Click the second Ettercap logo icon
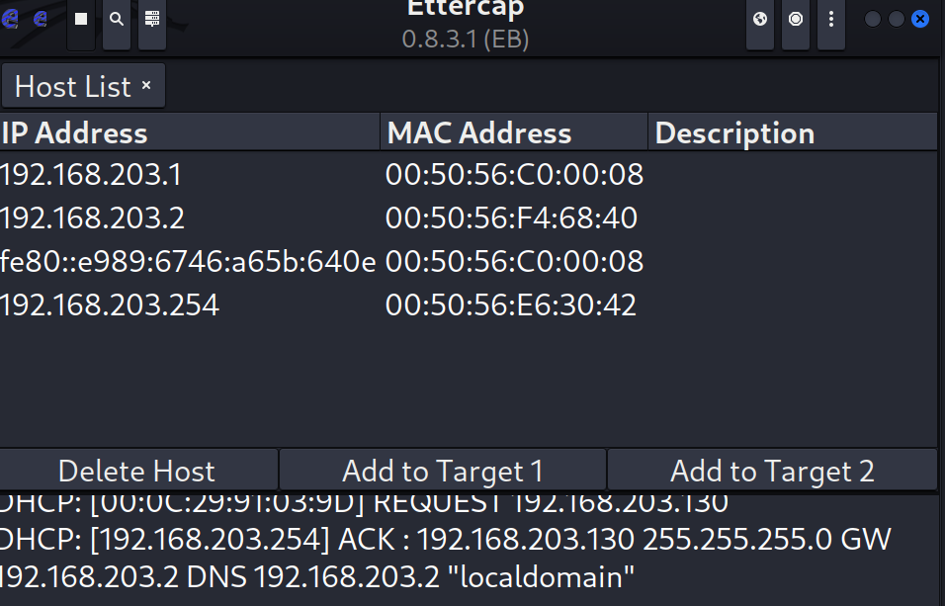This screenshot has height=606, width=945. 41,20
